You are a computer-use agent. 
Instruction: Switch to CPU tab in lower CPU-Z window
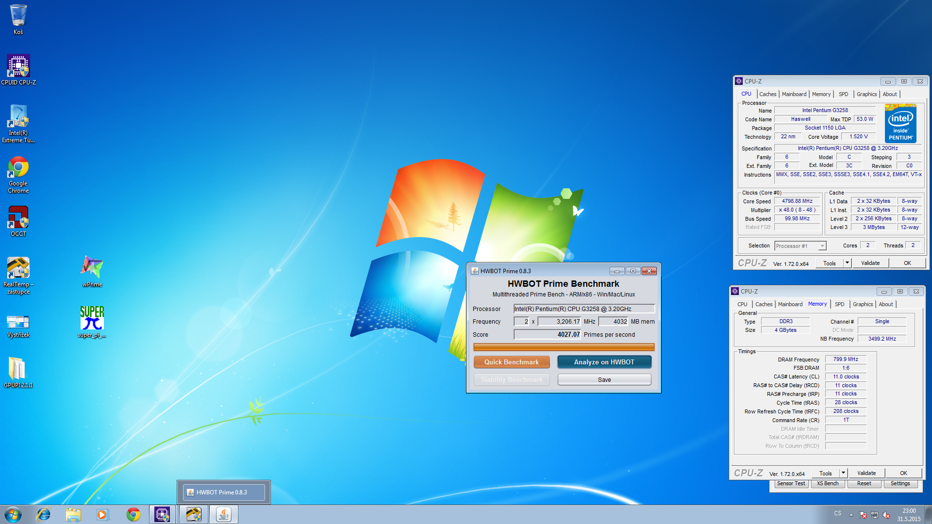pos(742,304)
